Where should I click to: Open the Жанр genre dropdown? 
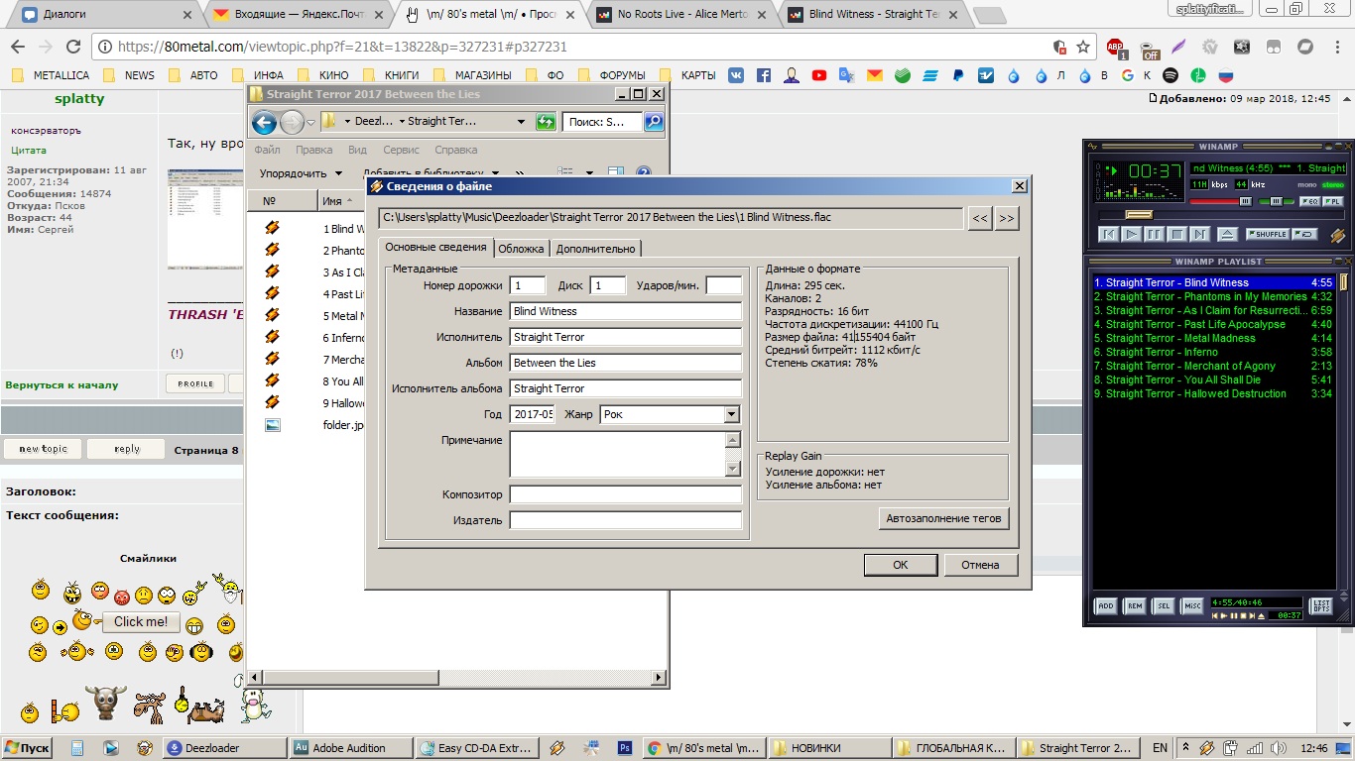point(732,414)
